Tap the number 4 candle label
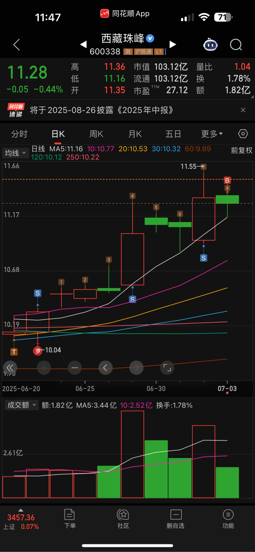The width and height of the screenshot is (255, 552). 132,196
